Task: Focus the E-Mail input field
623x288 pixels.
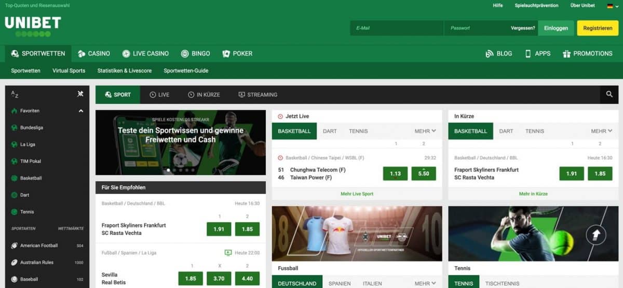Action: point(397,28)
